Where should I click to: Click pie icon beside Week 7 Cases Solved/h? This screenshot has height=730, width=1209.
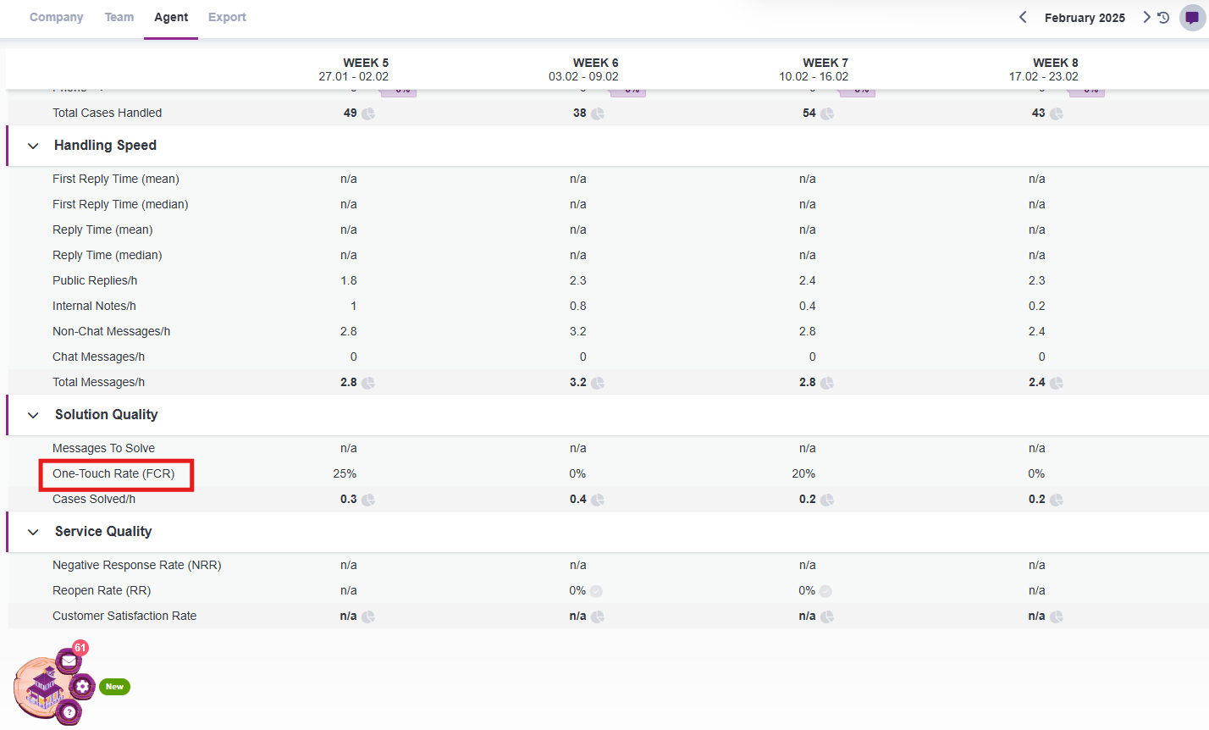pos(827,500)
